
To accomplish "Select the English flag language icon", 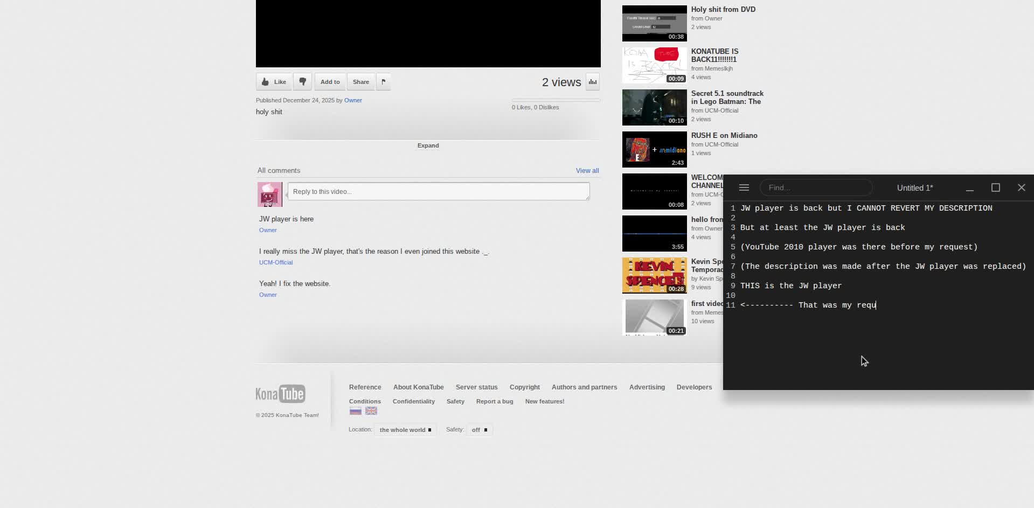I will coord(371,411).
